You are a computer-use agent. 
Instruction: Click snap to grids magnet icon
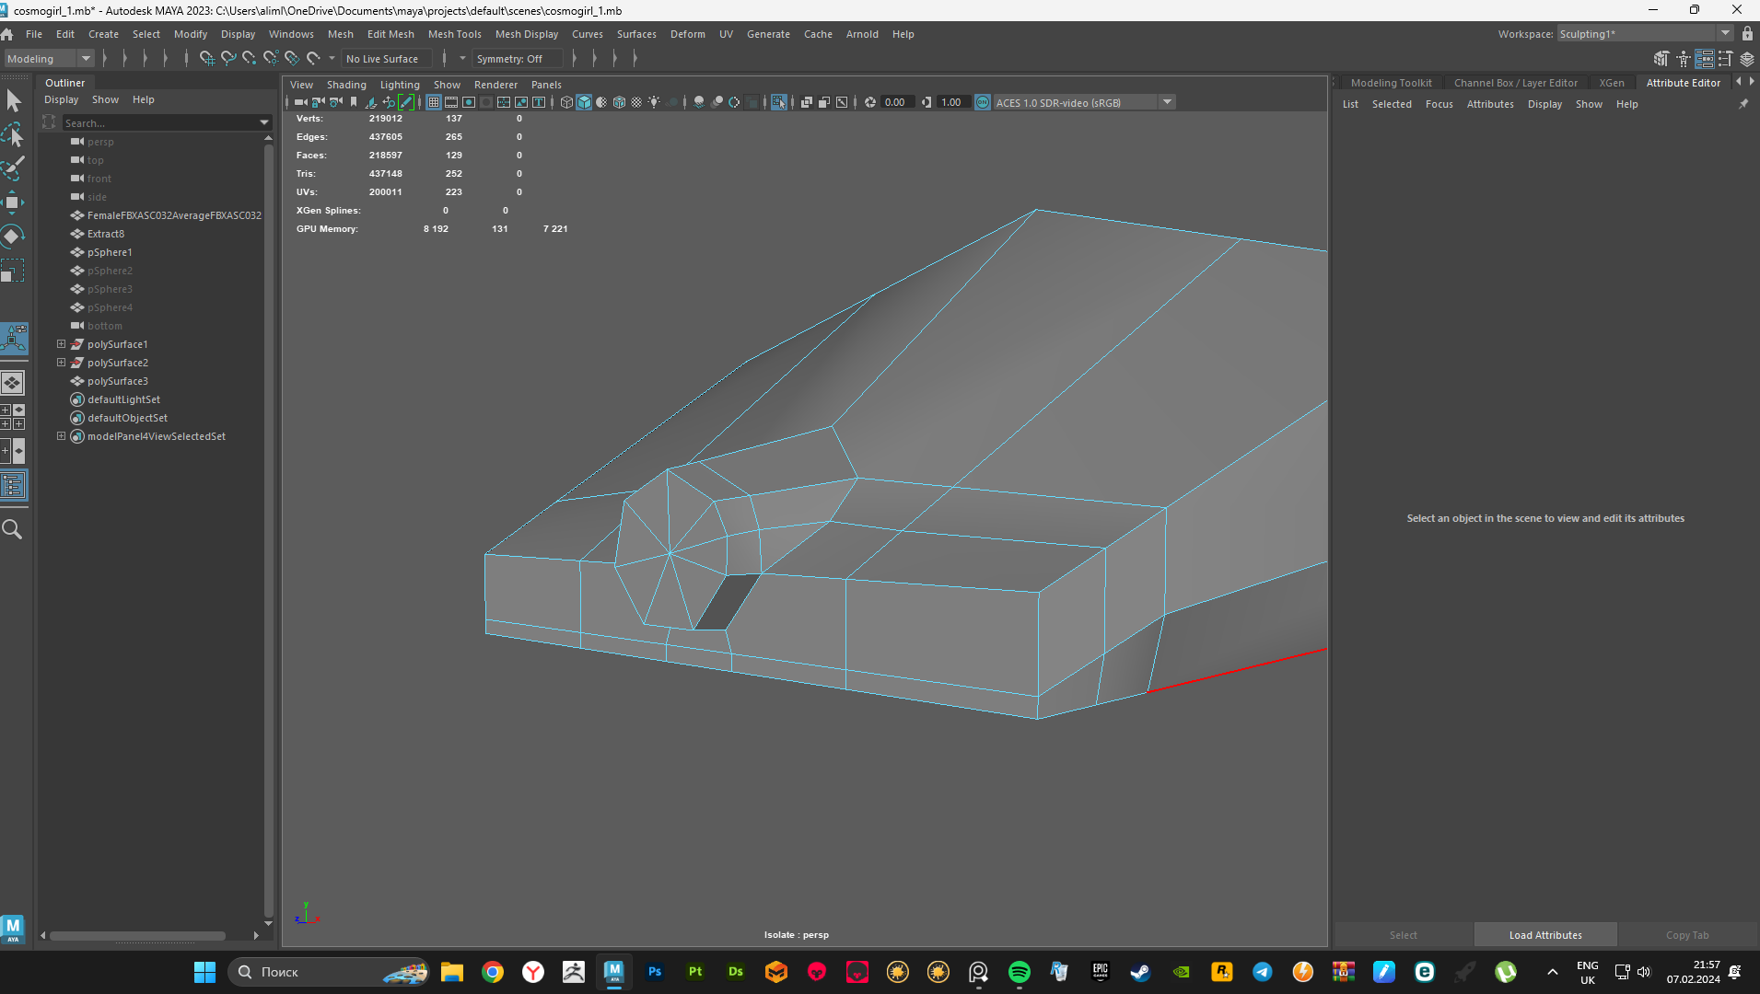(207, 58)
